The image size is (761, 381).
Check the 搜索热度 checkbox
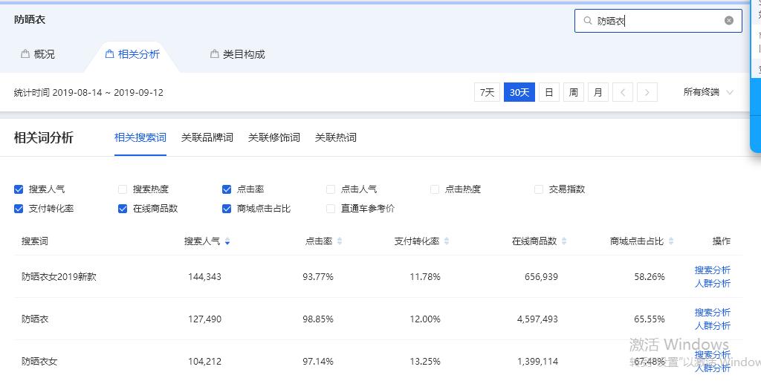click(x=123, y=189)
